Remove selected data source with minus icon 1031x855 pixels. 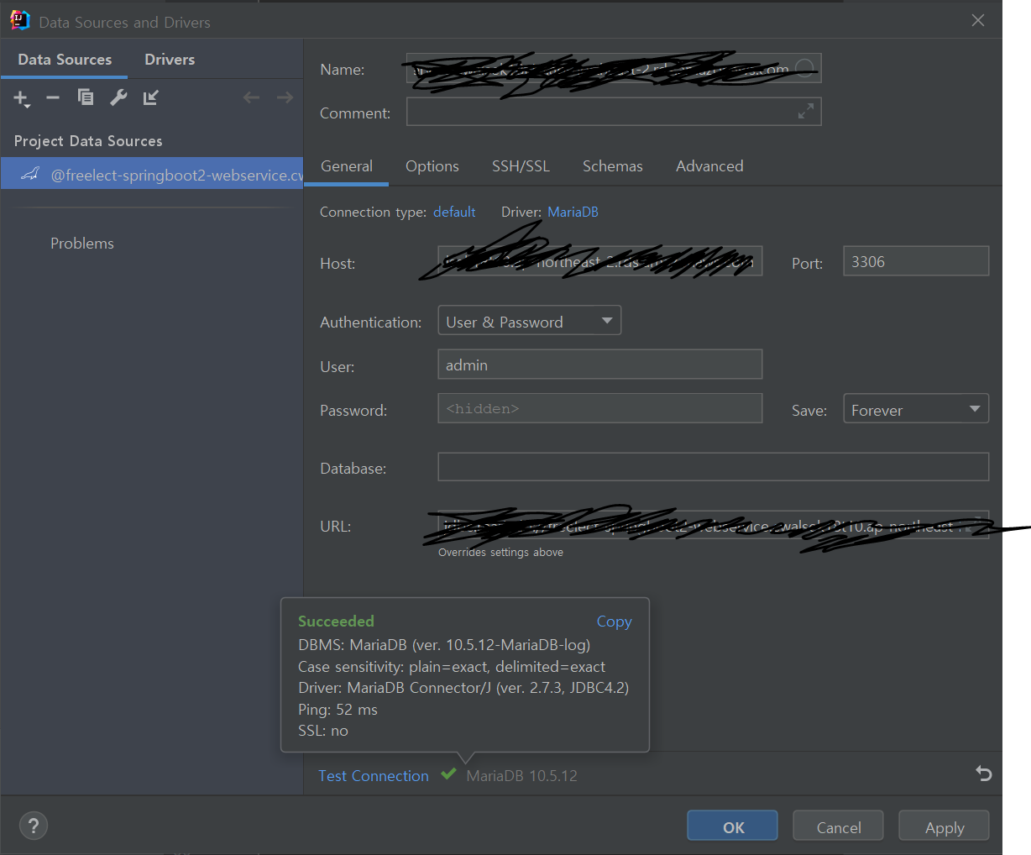pos(53,97)
